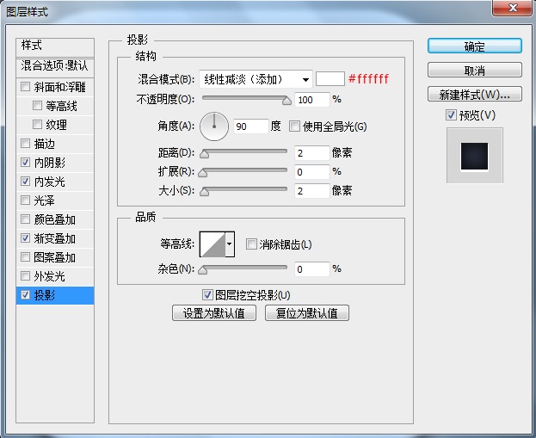Uncheck the 投影 checkbox
The image size is (536, 438).
(x=25, y=295)
